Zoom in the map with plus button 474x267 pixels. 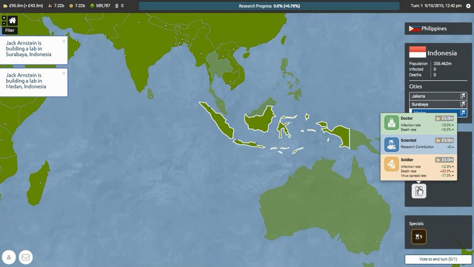pos(4,18)
